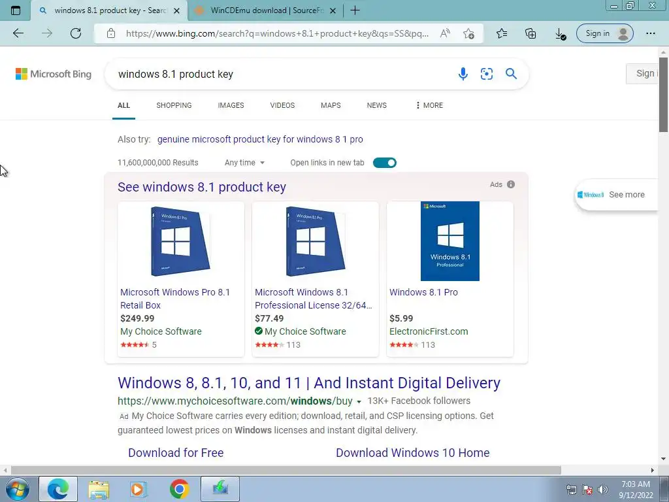Click the Retail Box product image
The image size is (669, 502).
tap(180, 242)
